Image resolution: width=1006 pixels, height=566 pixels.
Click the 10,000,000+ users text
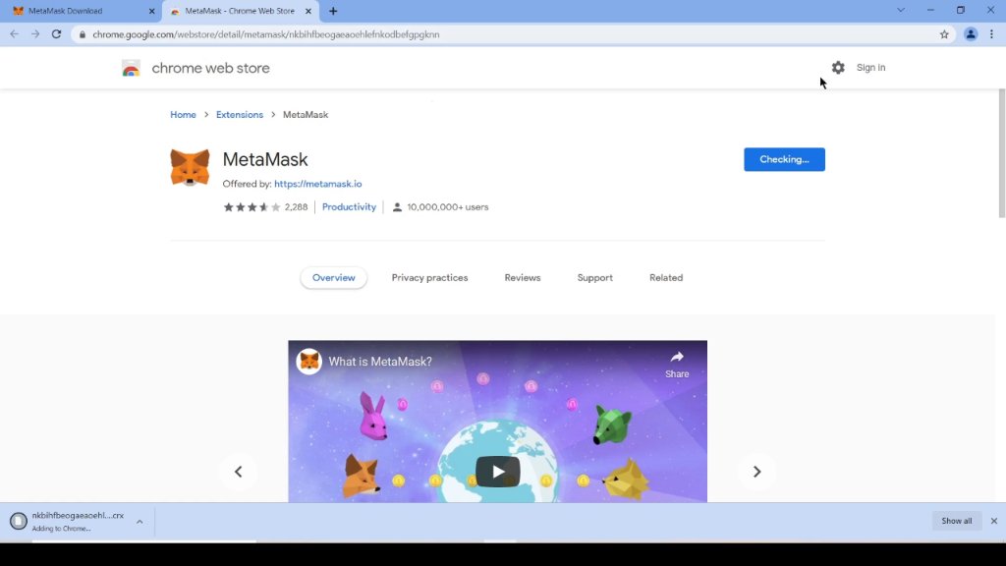click(x=448, y=206)
